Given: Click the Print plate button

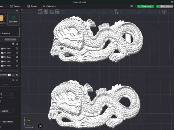Looking at the screenshot, I should (x=166, y=6).
